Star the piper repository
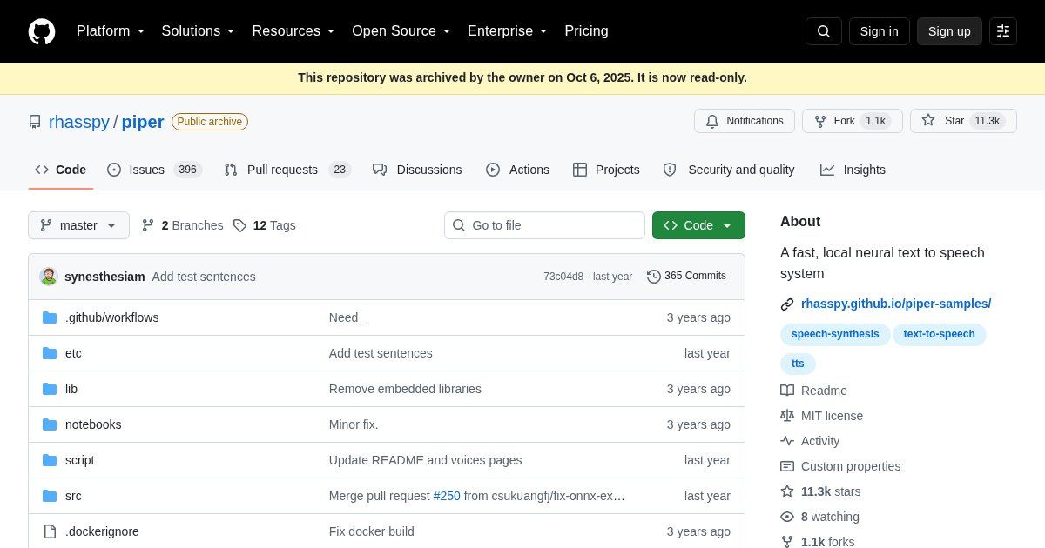The width and height of the screenshot is (1045, 548). coord(963,121)
